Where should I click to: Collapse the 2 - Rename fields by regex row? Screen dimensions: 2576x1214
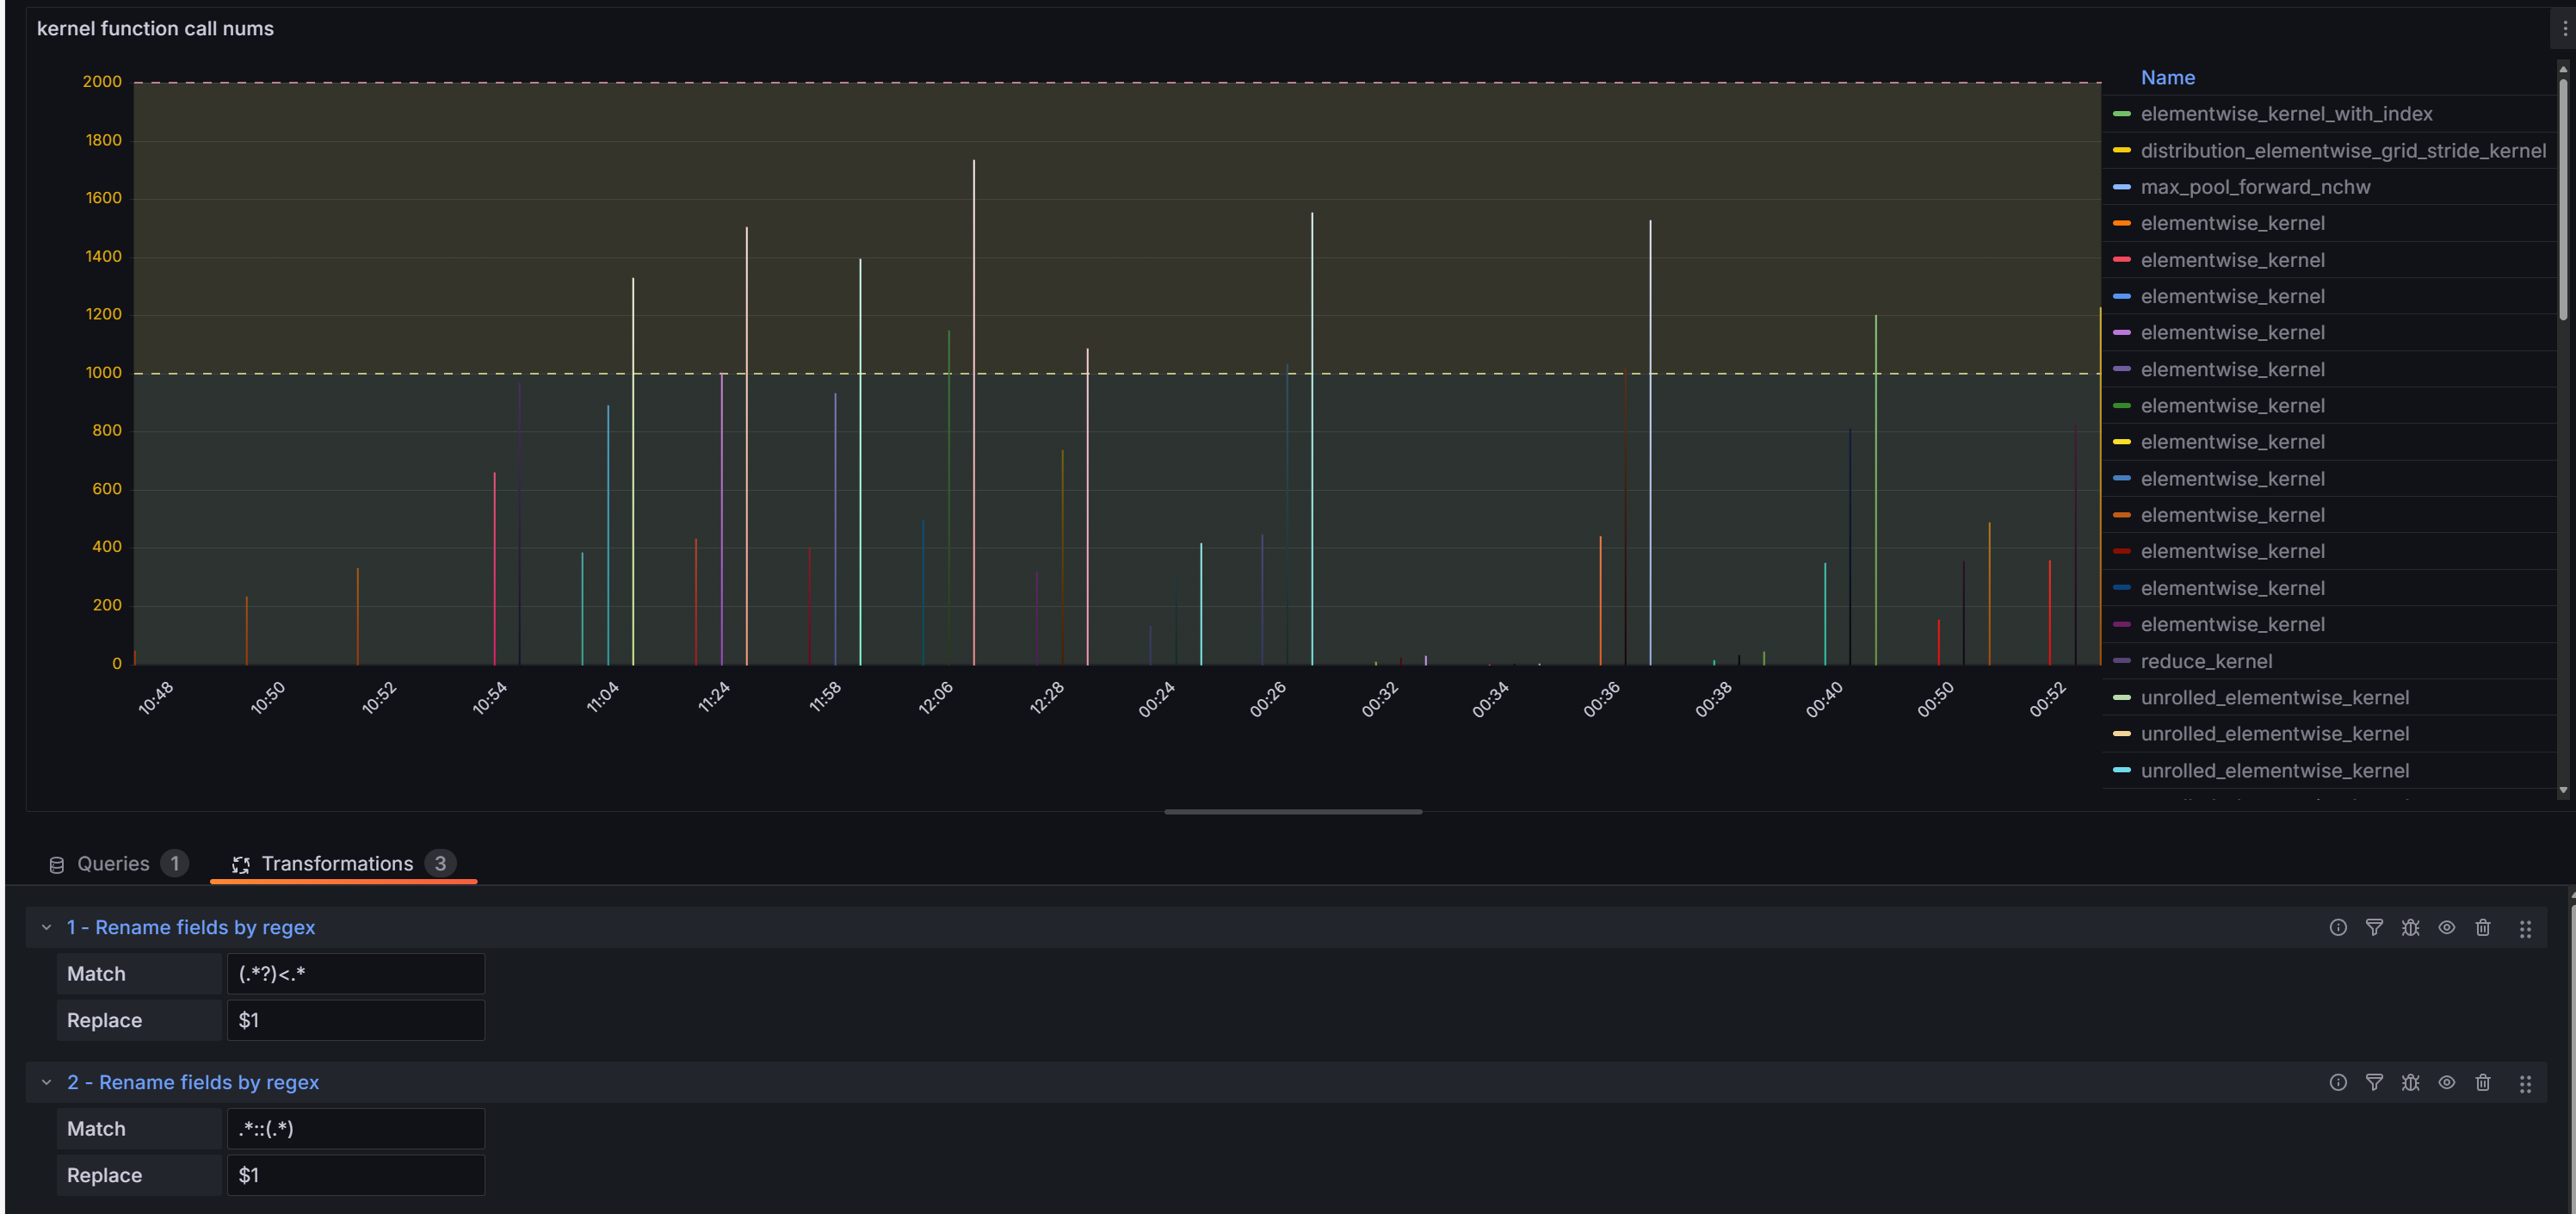[46, 1082]
